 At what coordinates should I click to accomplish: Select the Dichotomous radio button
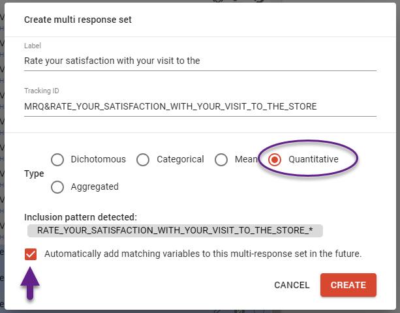click(57, 160)
